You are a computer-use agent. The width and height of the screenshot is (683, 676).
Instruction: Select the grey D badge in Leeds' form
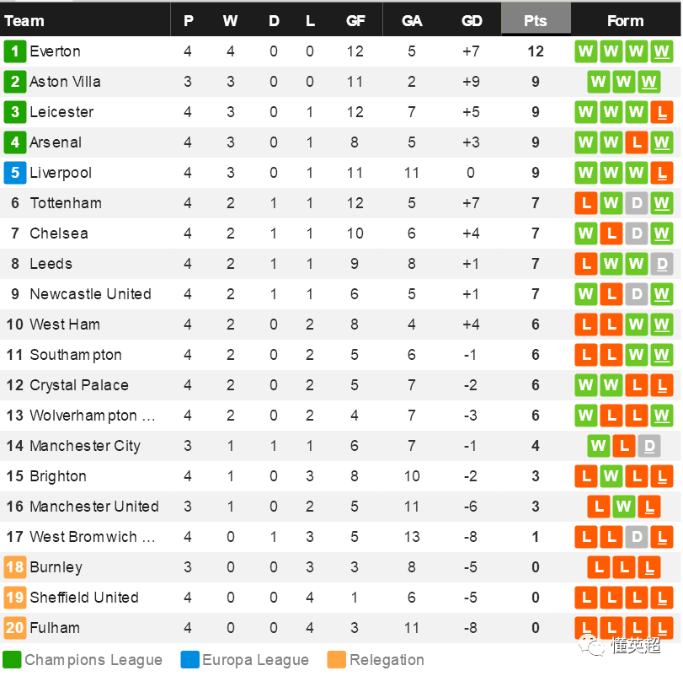661,264
